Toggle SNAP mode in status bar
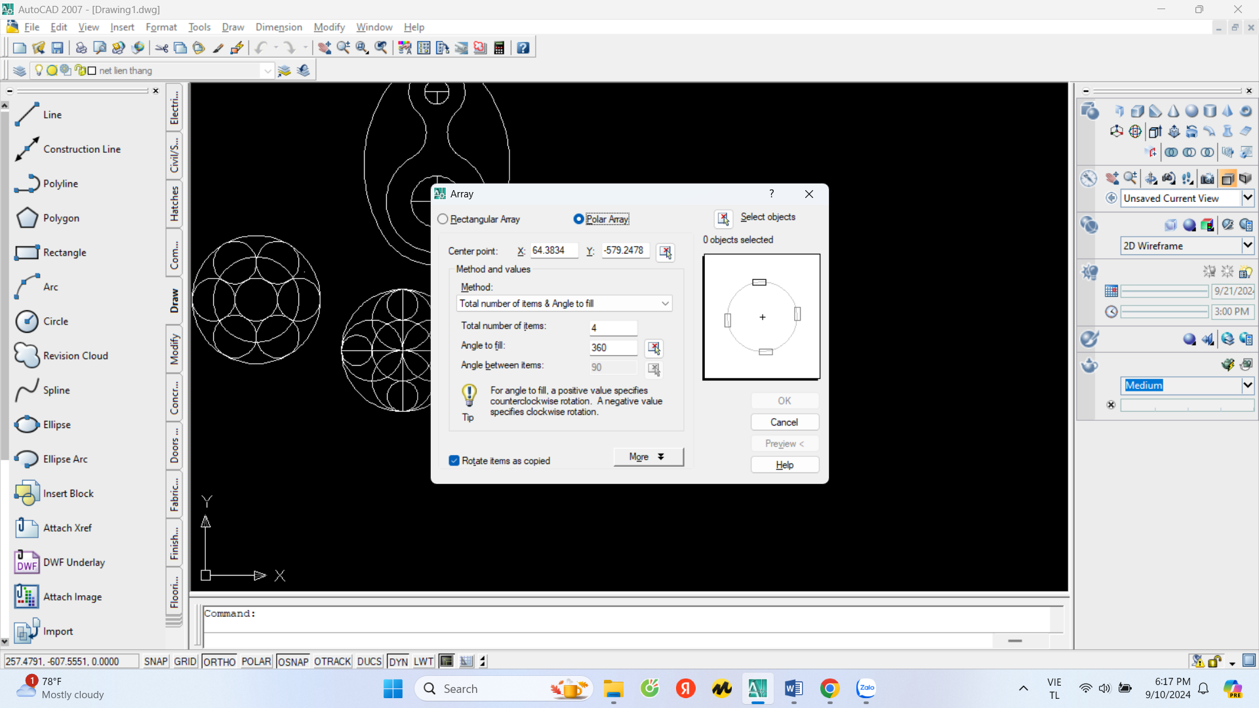Screen dimensions: 1259x708 click(x=155, y=661)
